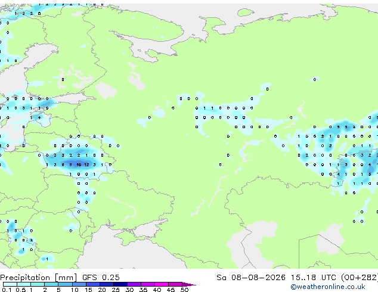
Task: Select the 35–40 mm purple legend box
Action: (147, 284)
